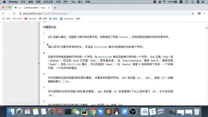Viewport: 208px width, 117px height.
Task: Click the 特殊字符是 heading text
Action: [x=50, y=27]
